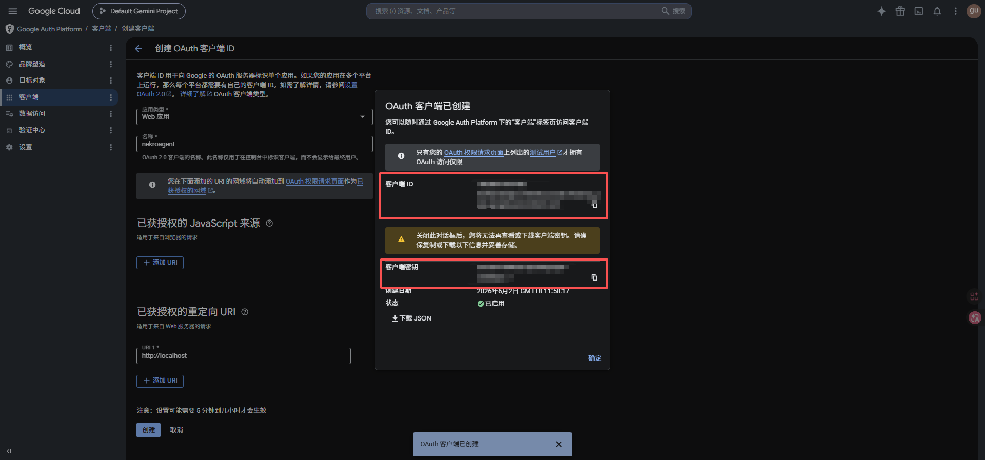Click the 名称 field containing nekroagent
This screenshot has width=985, height=460.
click(x=254, y=144)
